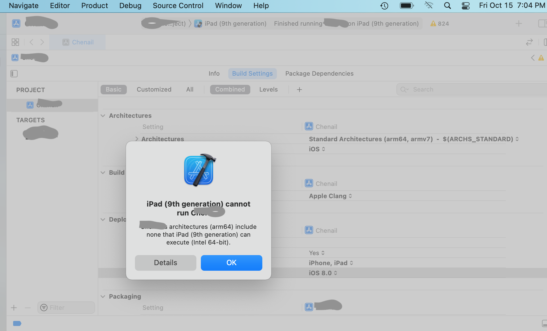Open the Standard Architectures value popup
Image resolution: width=547 pixels, height=331 pixels.
(414, 139)
